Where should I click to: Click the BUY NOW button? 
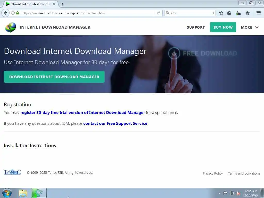click(223, 27)
